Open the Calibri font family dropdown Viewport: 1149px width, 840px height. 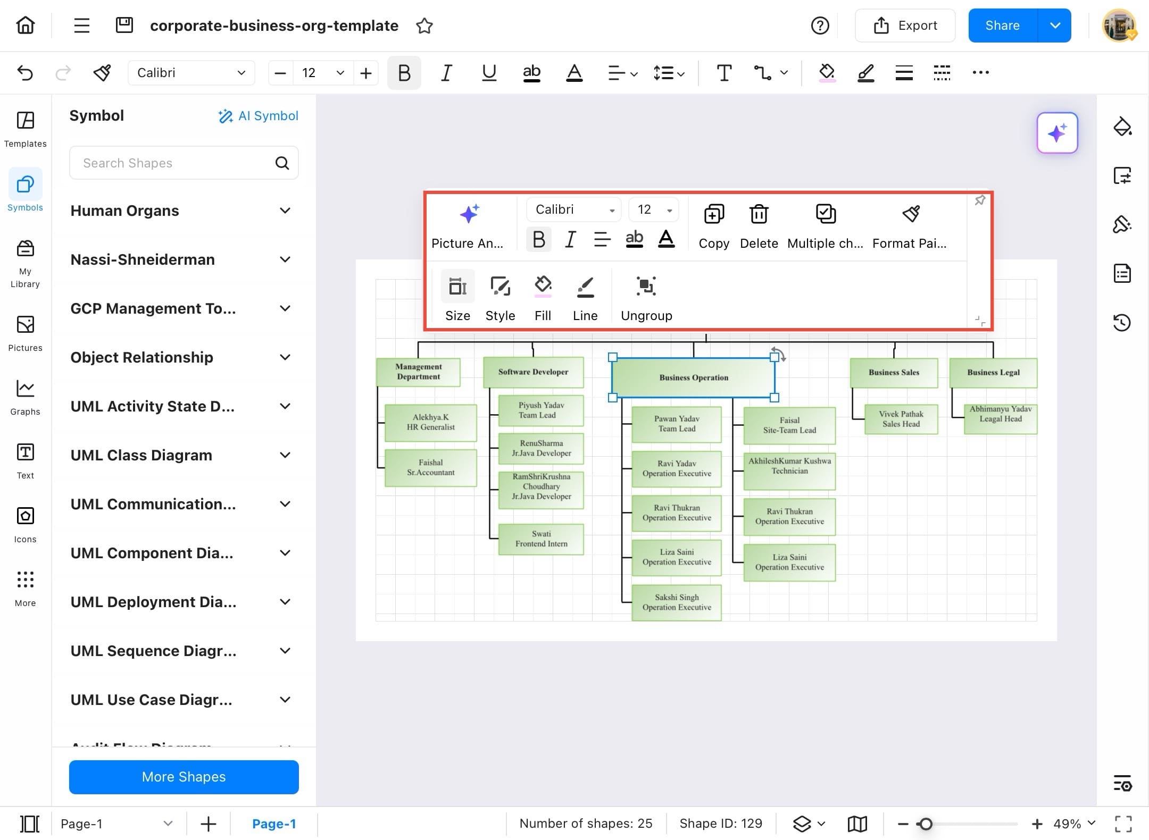click(x=191, y=73)
